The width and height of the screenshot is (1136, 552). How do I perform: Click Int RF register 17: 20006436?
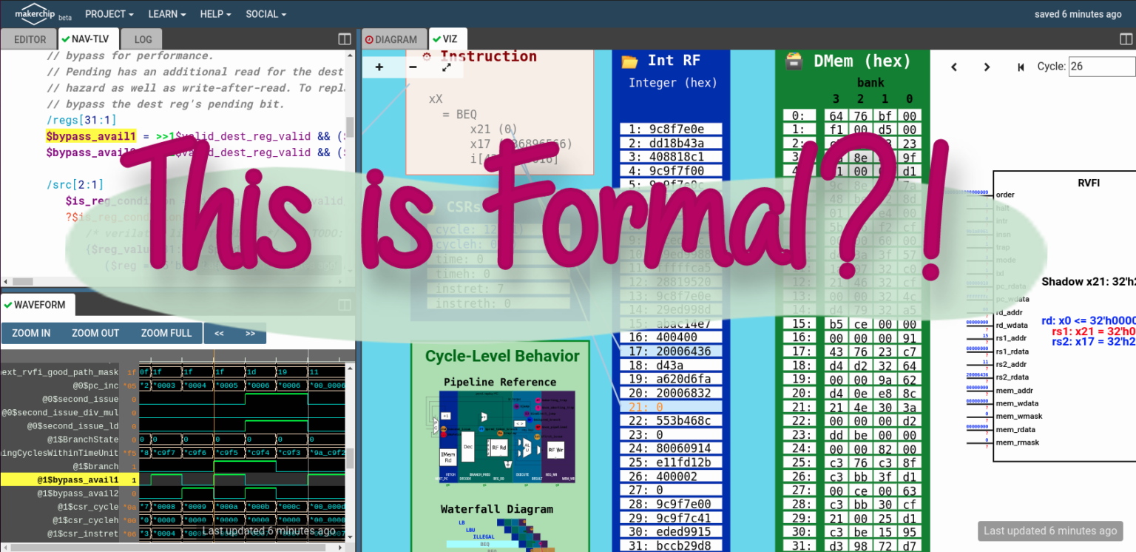[671, 351]
